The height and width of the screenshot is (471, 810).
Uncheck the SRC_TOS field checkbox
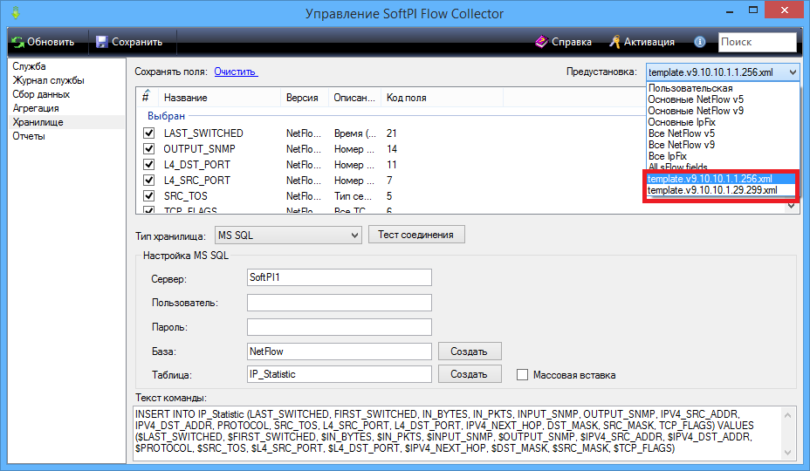[x=148, y=195]
